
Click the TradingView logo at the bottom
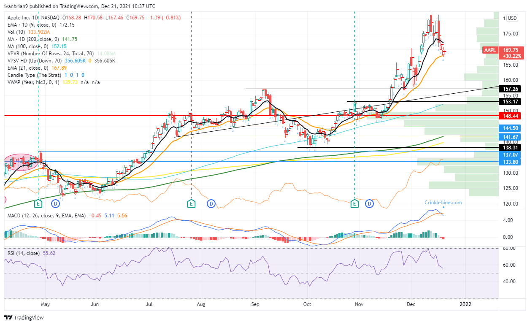(24, 317)
